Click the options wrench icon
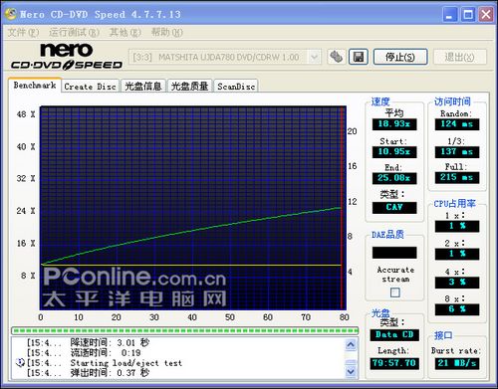This screenshot has height=389, width=498. pyautogui.click(x=336, y=57)
